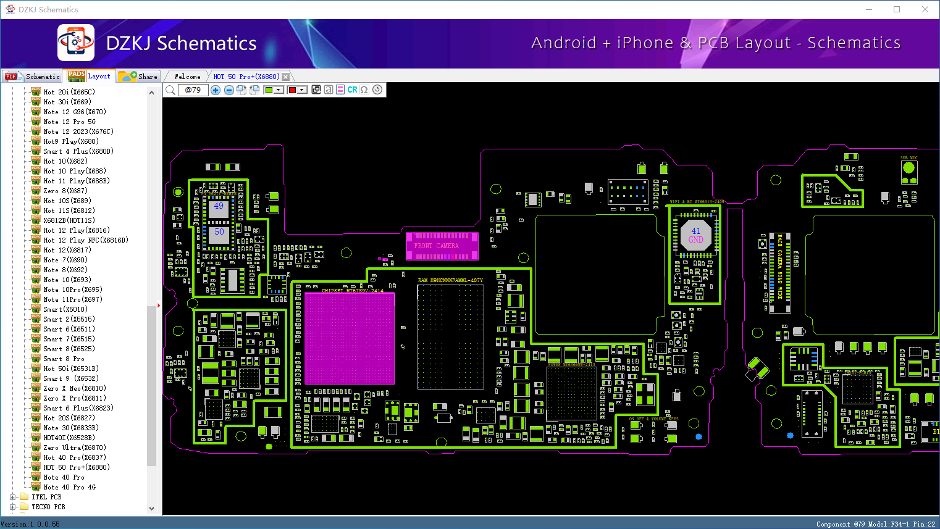Choose Note 12 2023(X676C)
The height and width of the screenshot is (529, 940).
[78, 131]
